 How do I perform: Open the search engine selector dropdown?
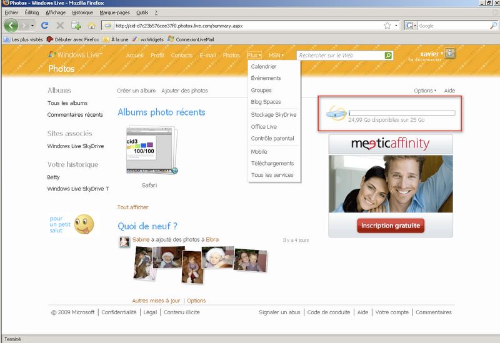411,26
